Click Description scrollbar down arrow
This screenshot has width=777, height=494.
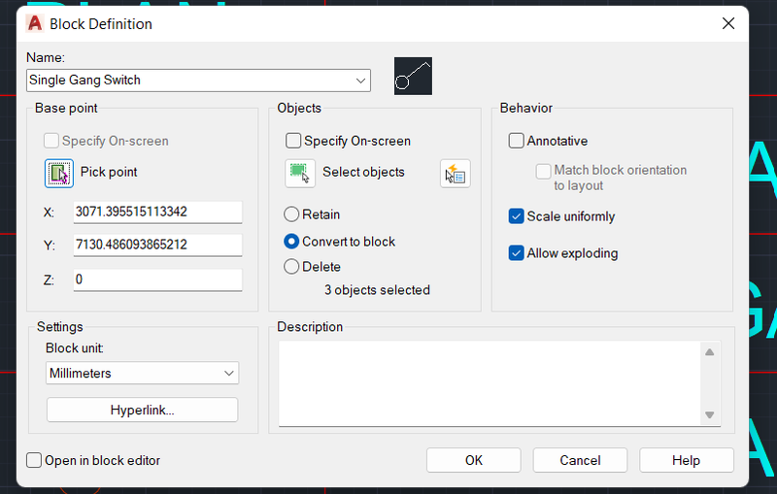pos(710,414)
